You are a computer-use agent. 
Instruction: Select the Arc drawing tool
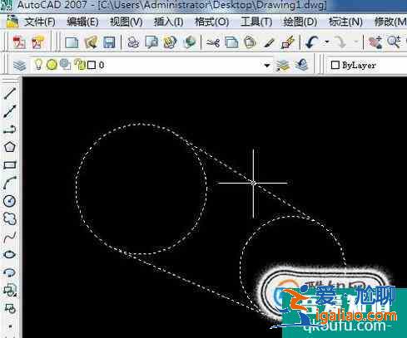(10, 183)
